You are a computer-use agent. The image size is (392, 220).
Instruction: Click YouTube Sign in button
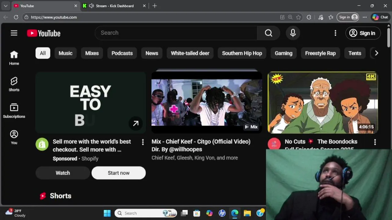click(x=363, y=33)
